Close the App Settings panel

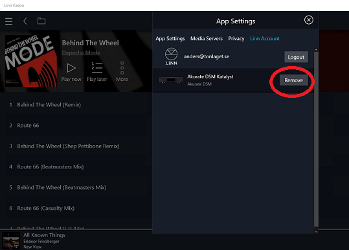point(309,20)
